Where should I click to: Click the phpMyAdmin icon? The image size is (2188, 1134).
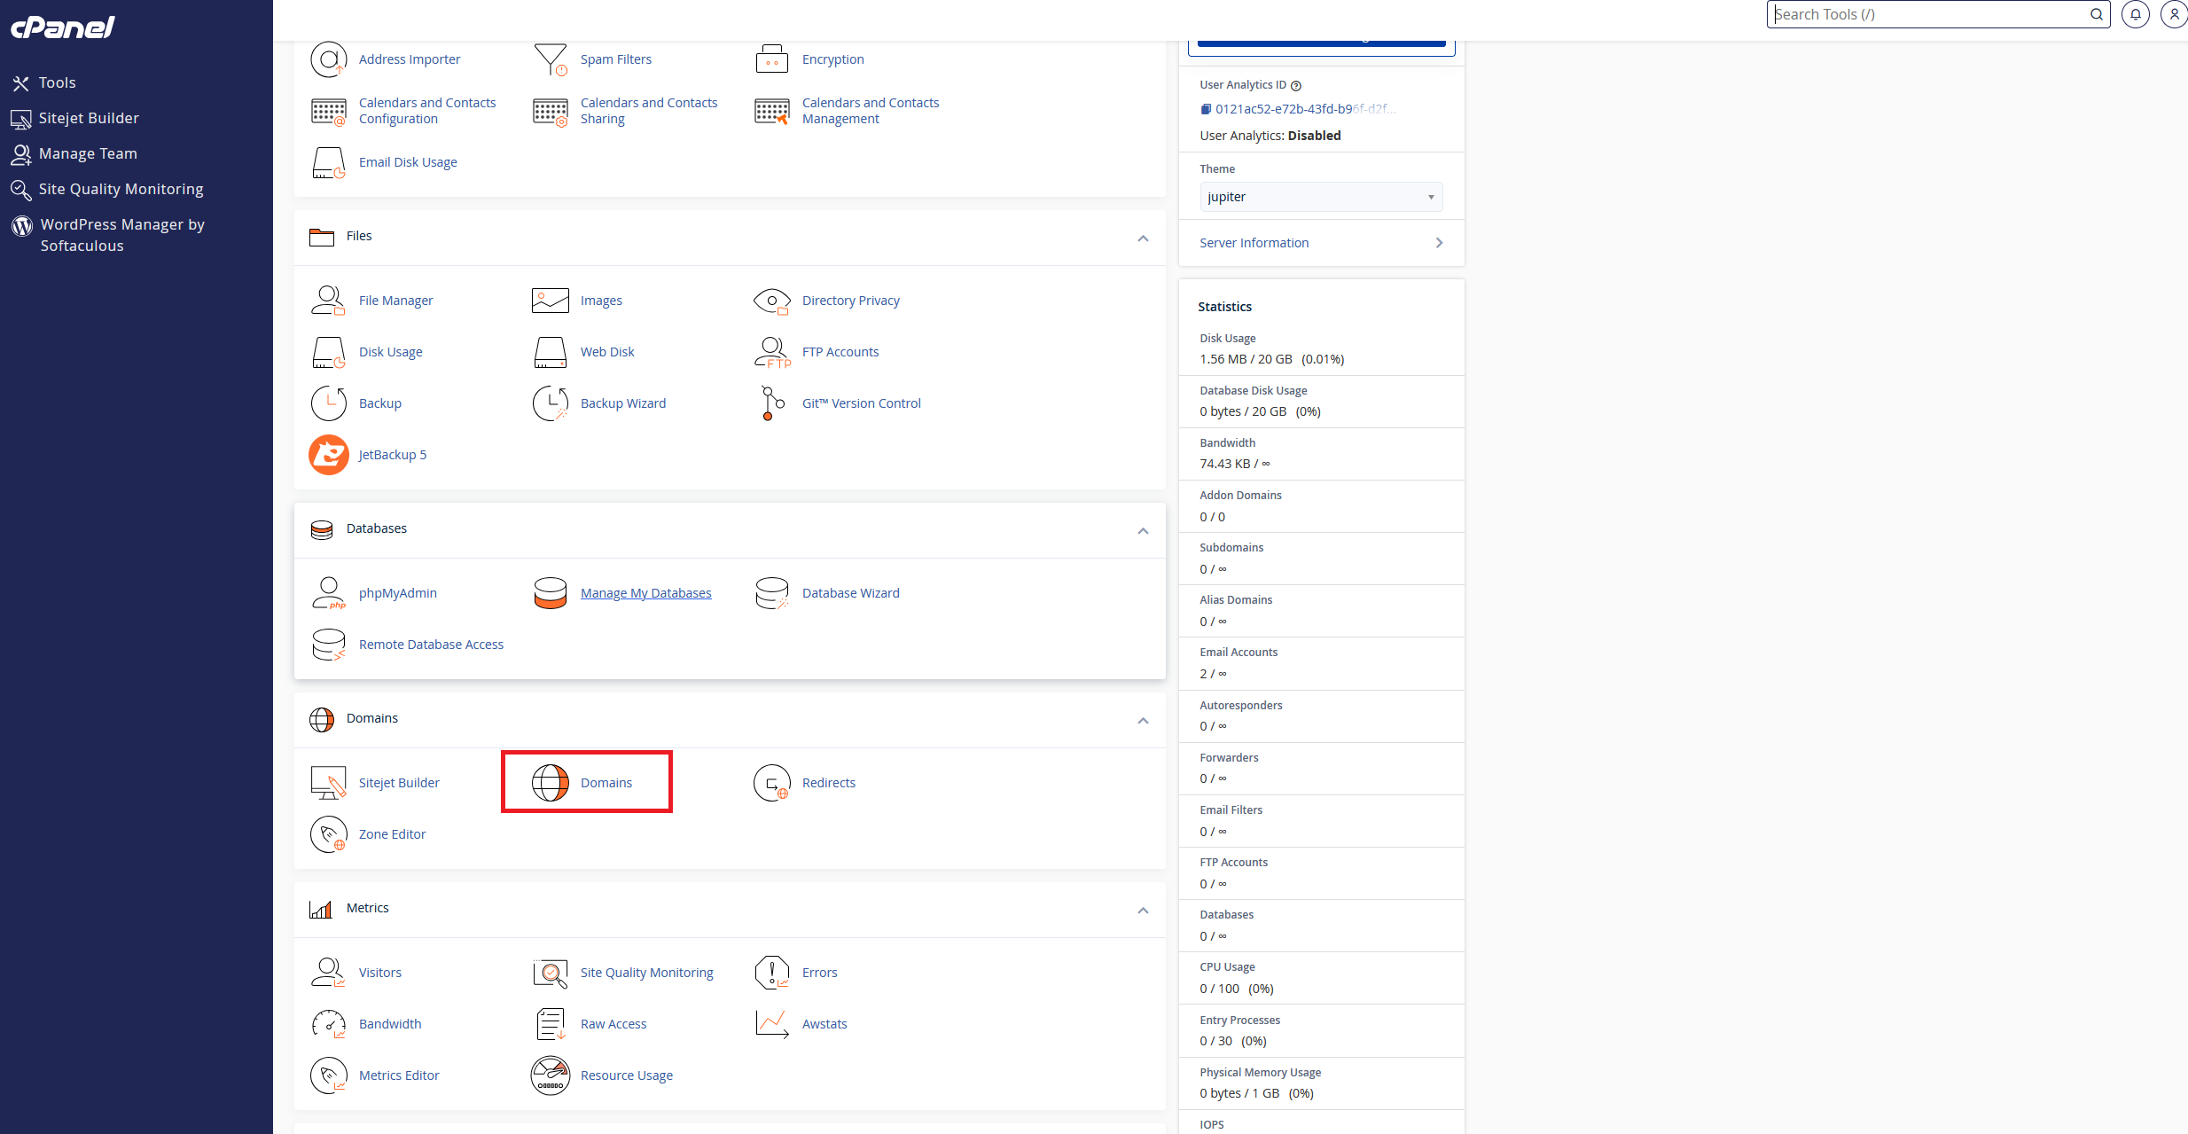(328, 593)
